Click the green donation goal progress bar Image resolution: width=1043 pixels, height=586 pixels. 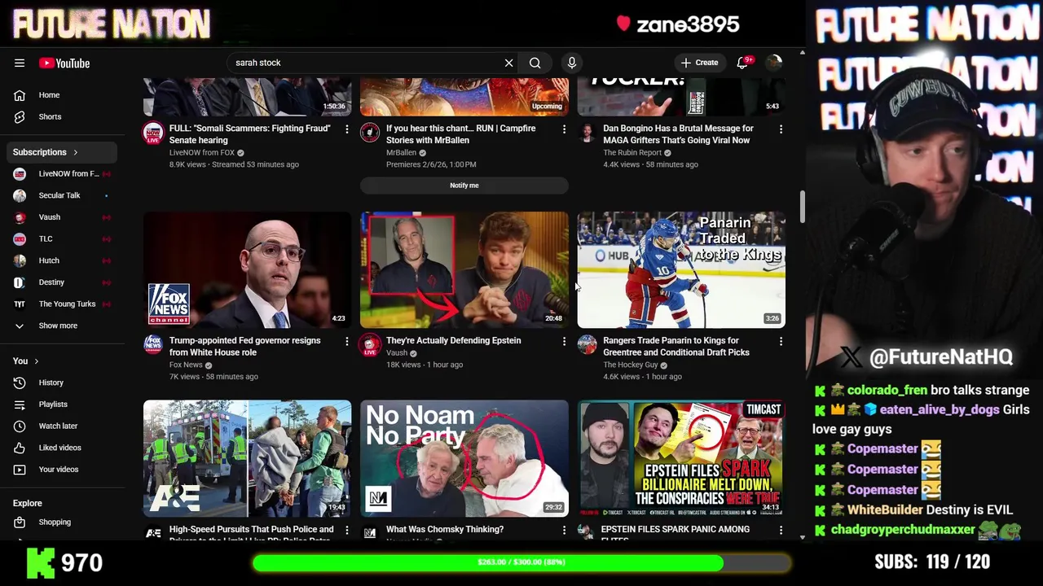(x=521, y=562)
